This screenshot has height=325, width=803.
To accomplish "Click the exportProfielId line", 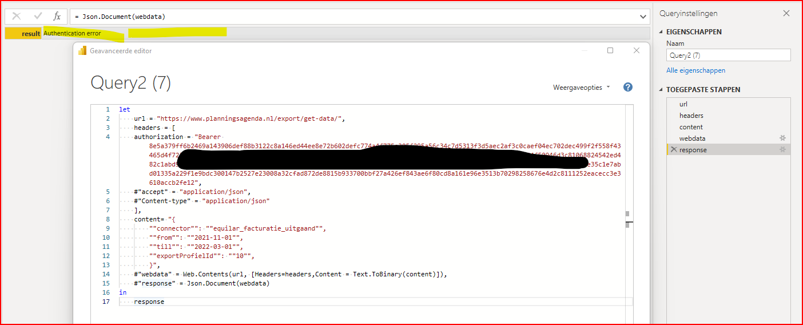I will [201, 256].
